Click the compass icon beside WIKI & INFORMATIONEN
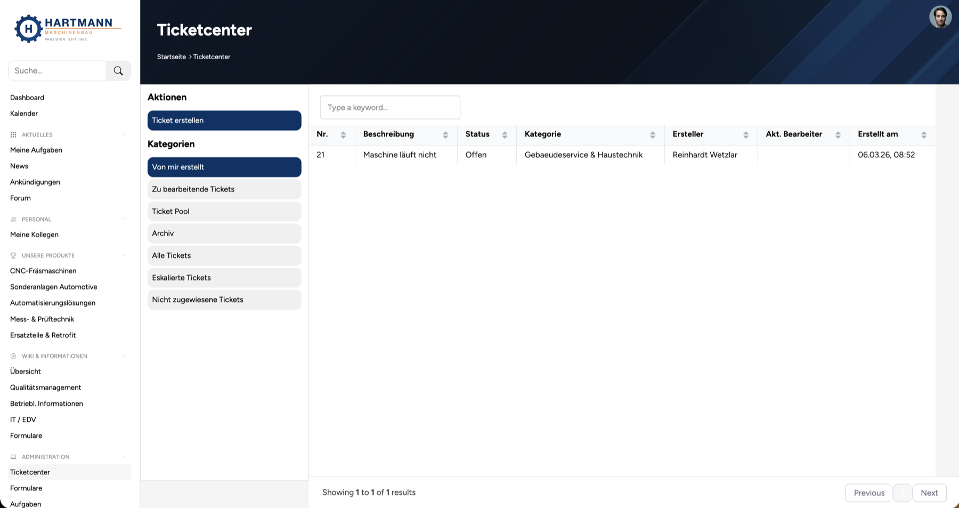Image resolution: width=959 pixels, height=508 pixels. pyautogui.click(x=12, y=356)
